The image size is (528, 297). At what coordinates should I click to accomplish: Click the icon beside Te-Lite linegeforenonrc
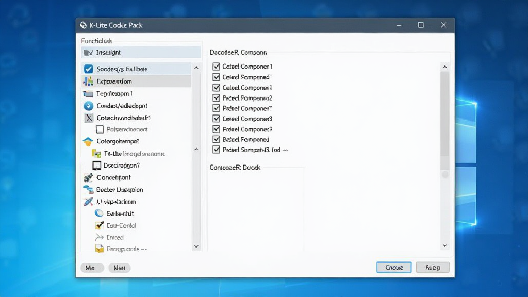pos(96,154)
